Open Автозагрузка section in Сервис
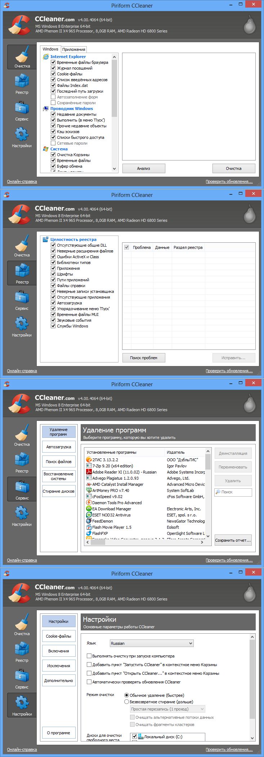The image size is (264, 757). coord(59,447)
